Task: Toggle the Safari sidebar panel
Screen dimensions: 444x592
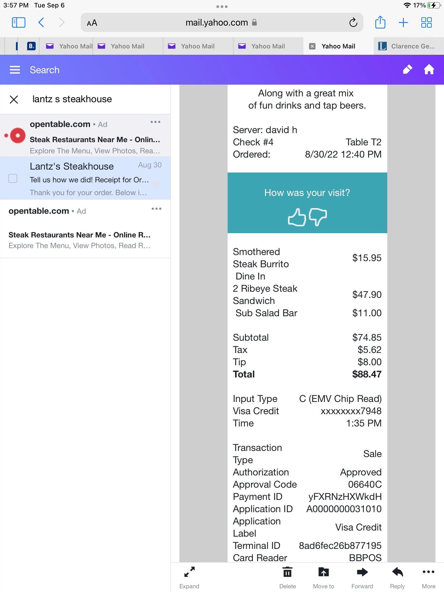Action: (x=19, y=22)
